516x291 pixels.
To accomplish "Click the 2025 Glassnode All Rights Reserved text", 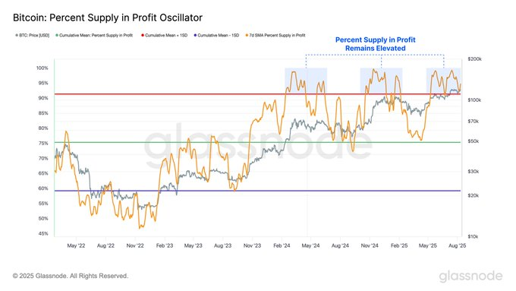I will pyautogui.click(x=71, y=276).
